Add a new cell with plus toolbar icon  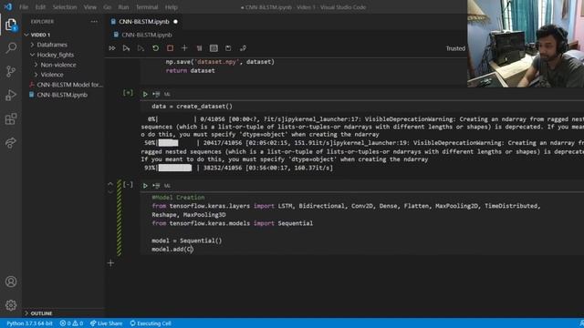click(x=184, y=48)
